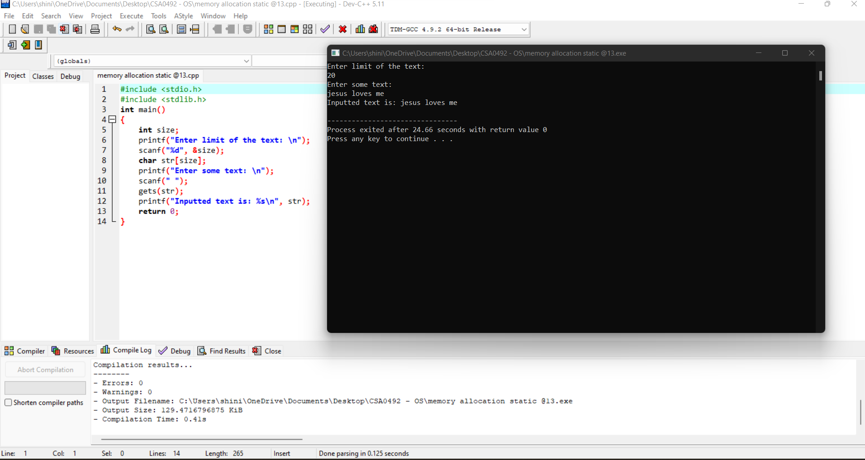Open an existing file using the toolbar icon

[x=24, y=29]
